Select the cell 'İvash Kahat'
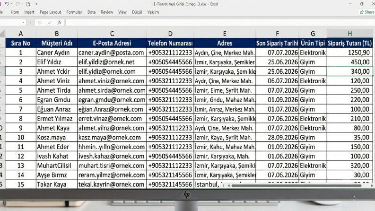Image resolution: width=375 pixels, height=211 pixels. [x=57, y=156]
